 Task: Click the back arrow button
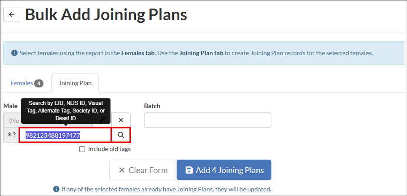tap(12, 15)
